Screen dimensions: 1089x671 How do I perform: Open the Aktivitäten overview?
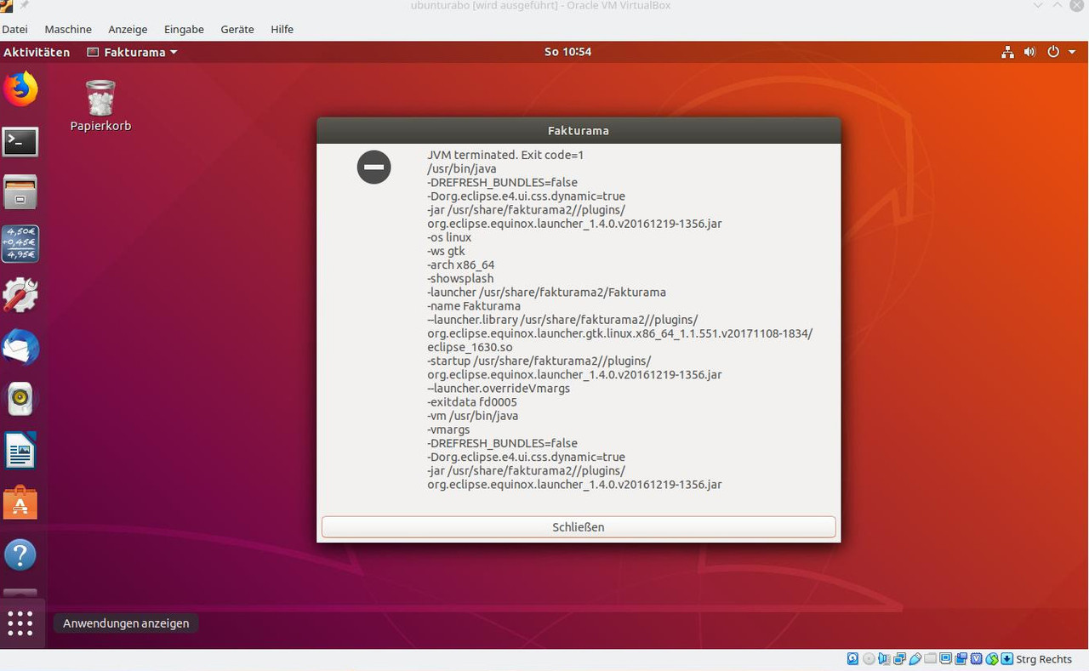coord(37,52)
